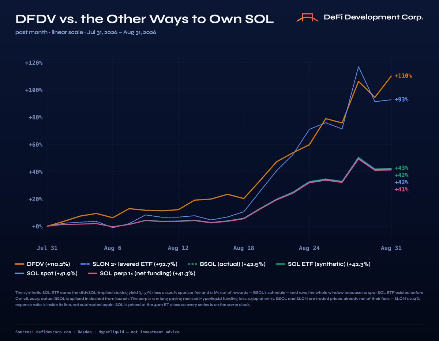Image resolution: width=439 pixels, height=341 pixels.
Task: Click the orange DFDV legend color swatch
Action: tap(20, 264)
